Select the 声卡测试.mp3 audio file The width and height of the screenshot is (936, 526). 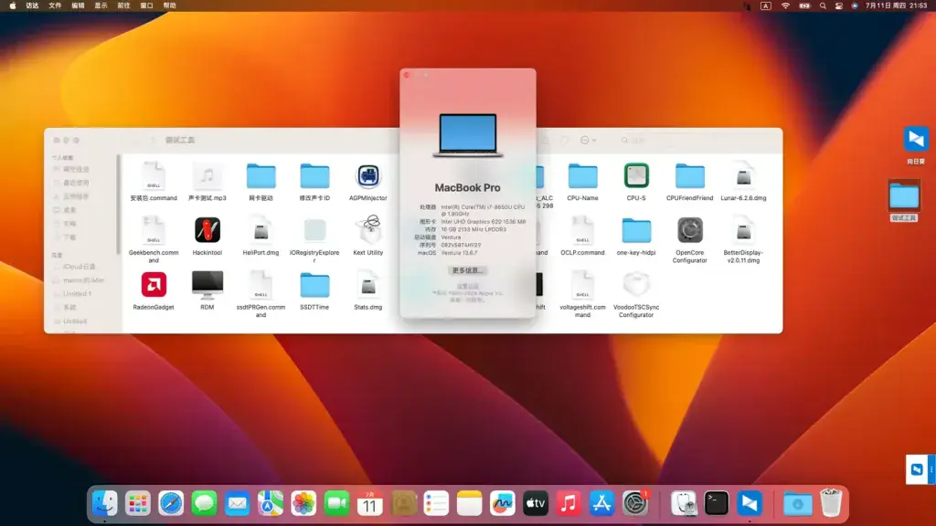pyautogui.click(x=207, y=176)
